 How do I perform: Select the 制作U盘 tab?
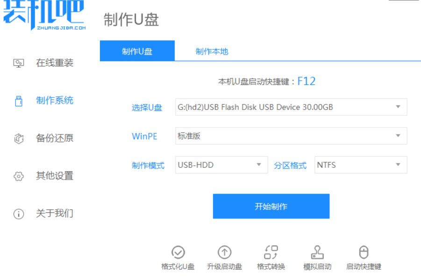(137, 51)
